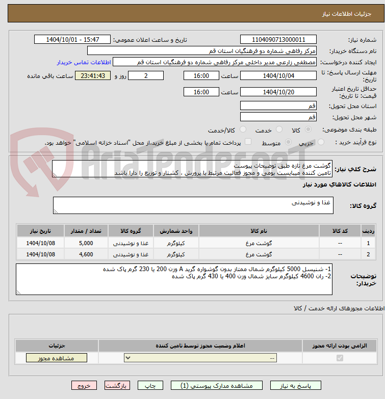Click the گروه کالا text area
The width and height of the screenshot is (385, 399).
tap(193, 205)
